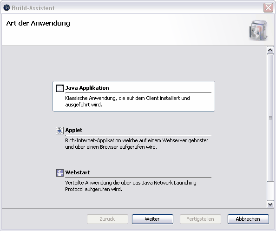Click the Applet coffee cup icon
Image resolution: width=276 pixels, height=231 pixels.
pos(60,131)
